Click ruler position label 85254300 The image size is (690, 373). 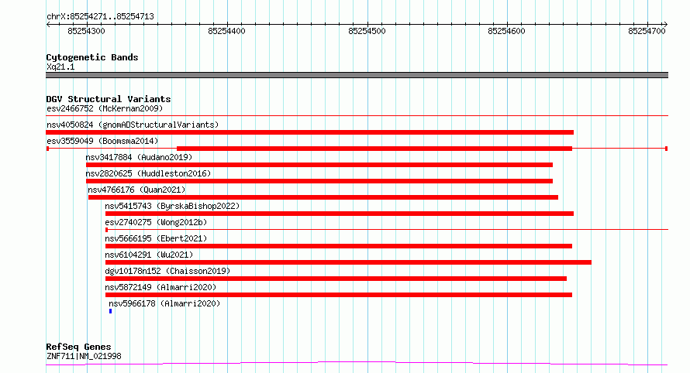coord(86,31)
